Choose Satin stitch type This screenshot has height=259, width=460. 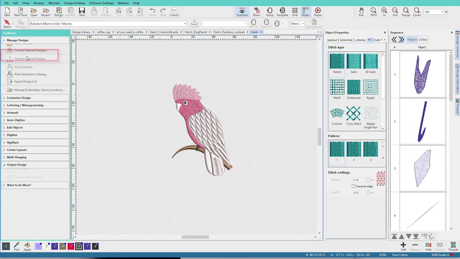[x=354, y=64]
